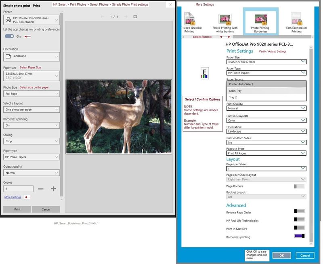The width and height of the screenshot is (323, 264).
Task: Click the landscape page icon in Orientation
Action: point(8,56)
